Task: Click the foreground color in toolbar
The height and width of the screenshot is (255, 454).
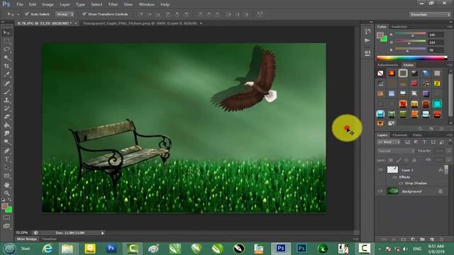Action: pyautogui.click(x=5, y=206)
